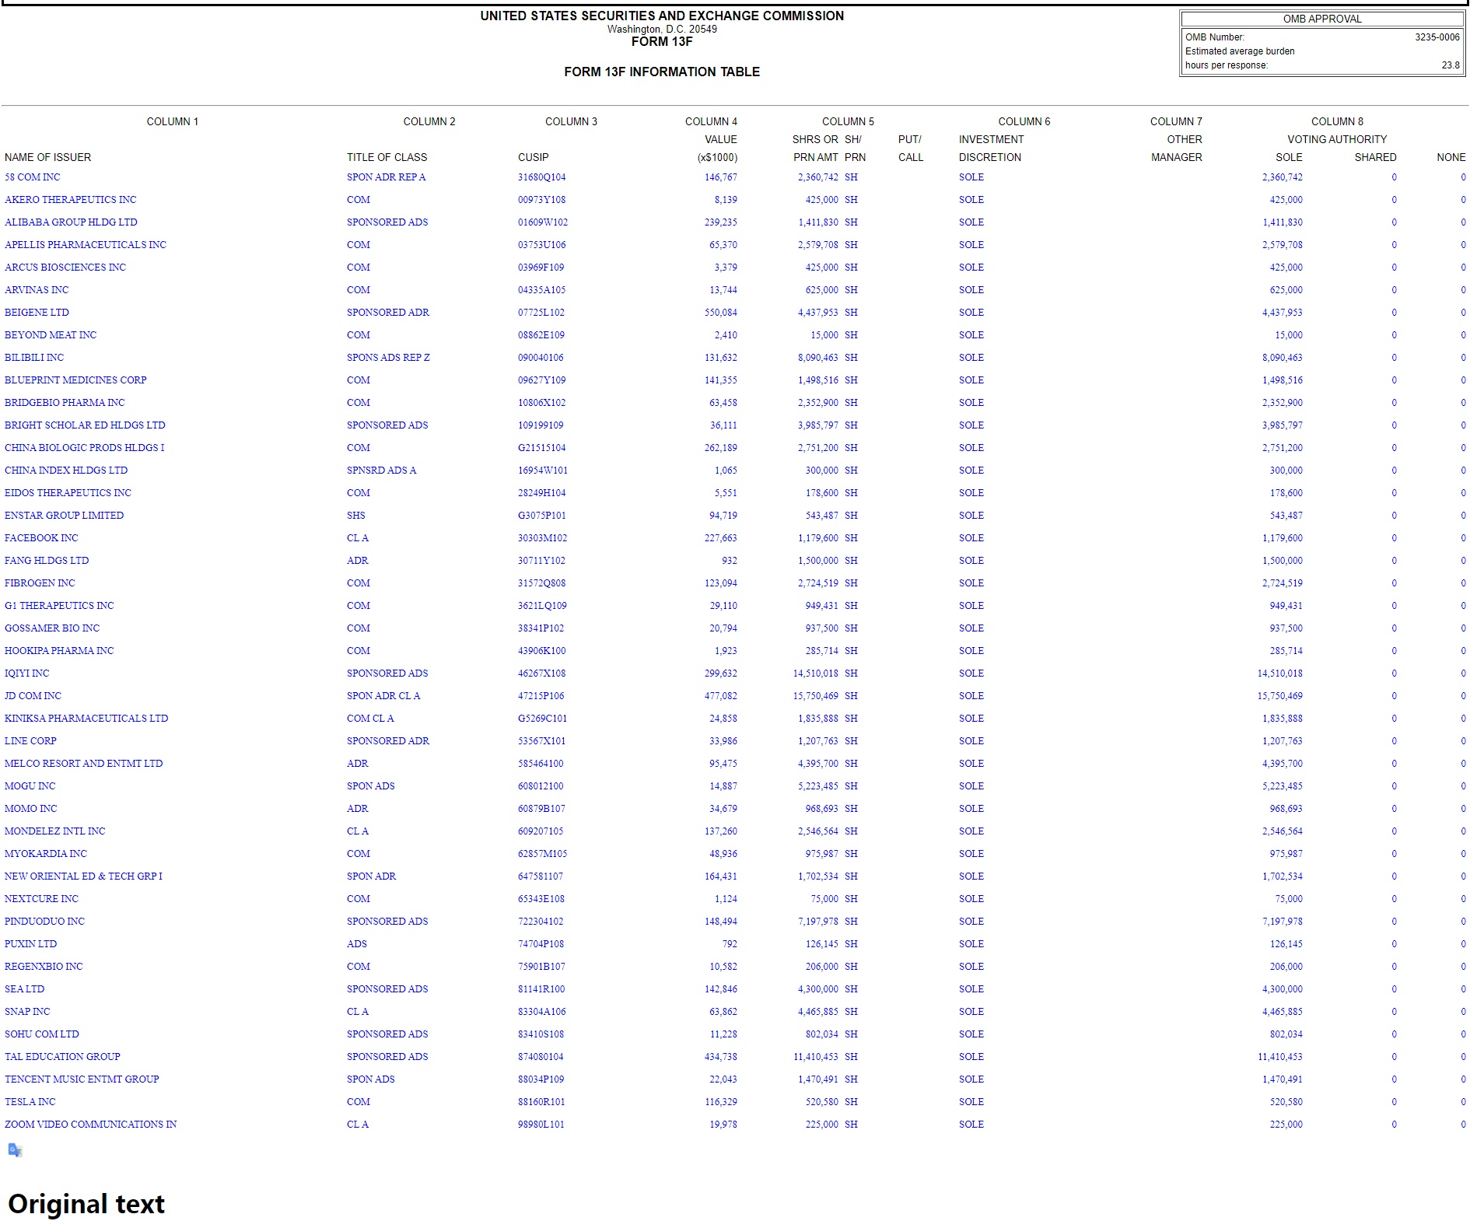Select 'LINE CORP' issuer name
The image size is (1470, 1228).
[x=30, y=741]
